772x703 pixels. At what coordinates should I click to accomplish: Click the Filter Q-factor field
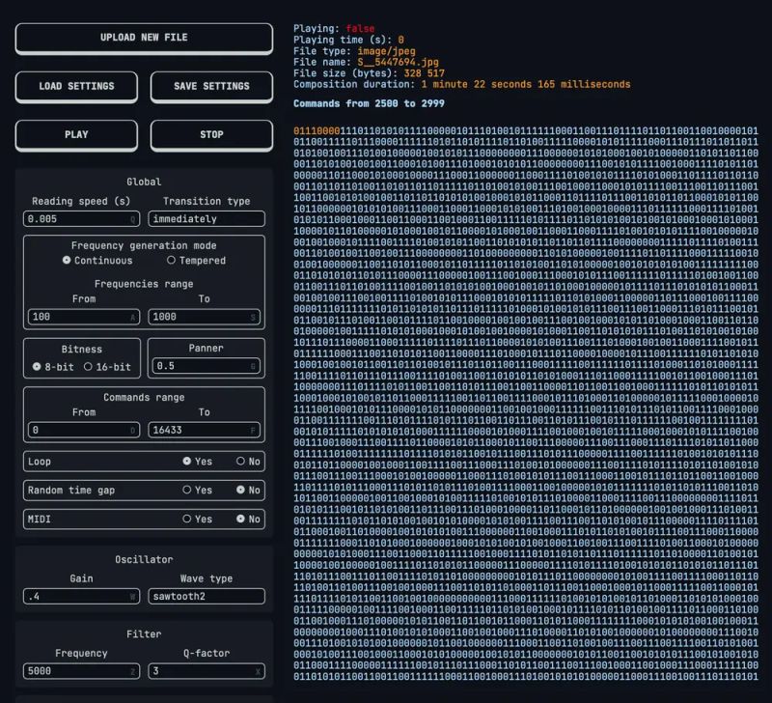[206, 670]
